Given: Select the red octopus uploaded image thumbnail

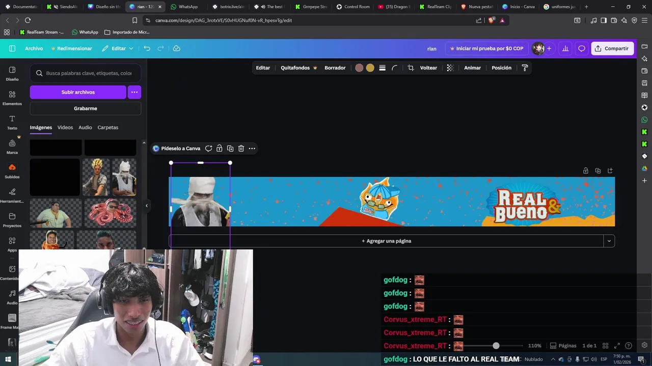Looking at the screenshot, I should pos(111,212).
